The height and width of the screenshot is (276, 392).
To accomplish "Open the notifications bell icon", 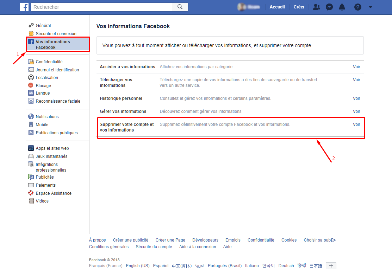I will pyautogui.click(x=342, y=7).
